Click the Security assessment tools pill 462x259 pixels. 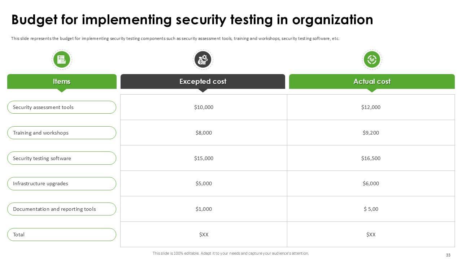click(x=62, y=107)
